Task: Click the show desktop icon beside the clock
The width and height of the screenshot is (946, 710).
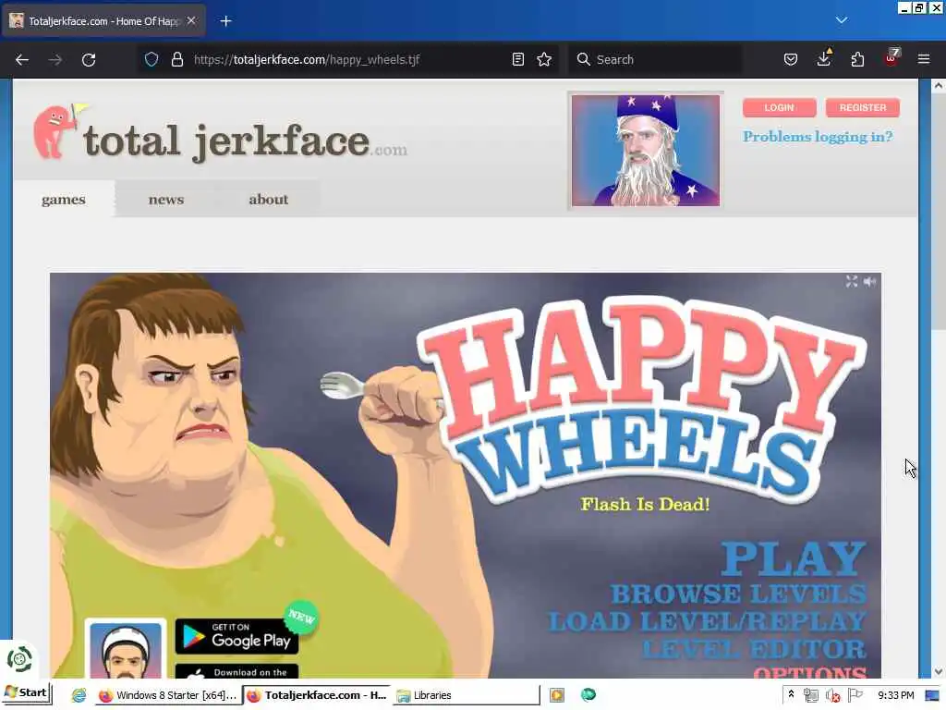Action: pyautogui.click(x=933, y=695)
